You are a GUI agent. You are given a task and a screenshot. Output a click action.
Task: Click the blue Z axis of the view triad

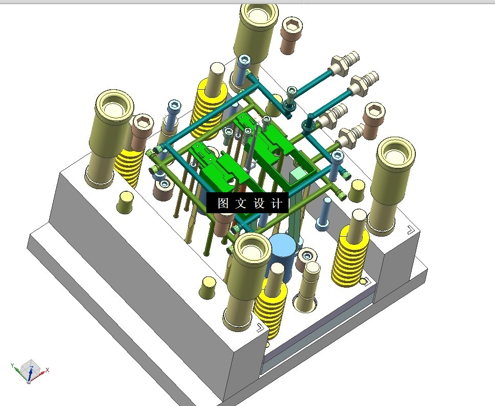(x=30, y=374)
